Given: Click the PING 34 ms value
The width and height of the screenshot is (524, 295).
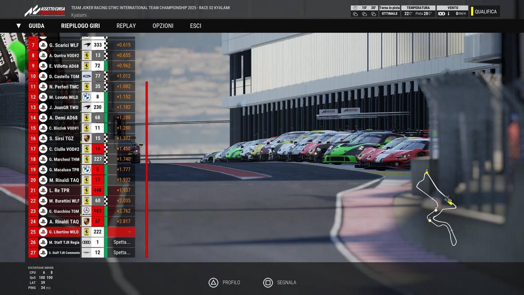Looking at the screenshot, I should (x=45, y=288).
